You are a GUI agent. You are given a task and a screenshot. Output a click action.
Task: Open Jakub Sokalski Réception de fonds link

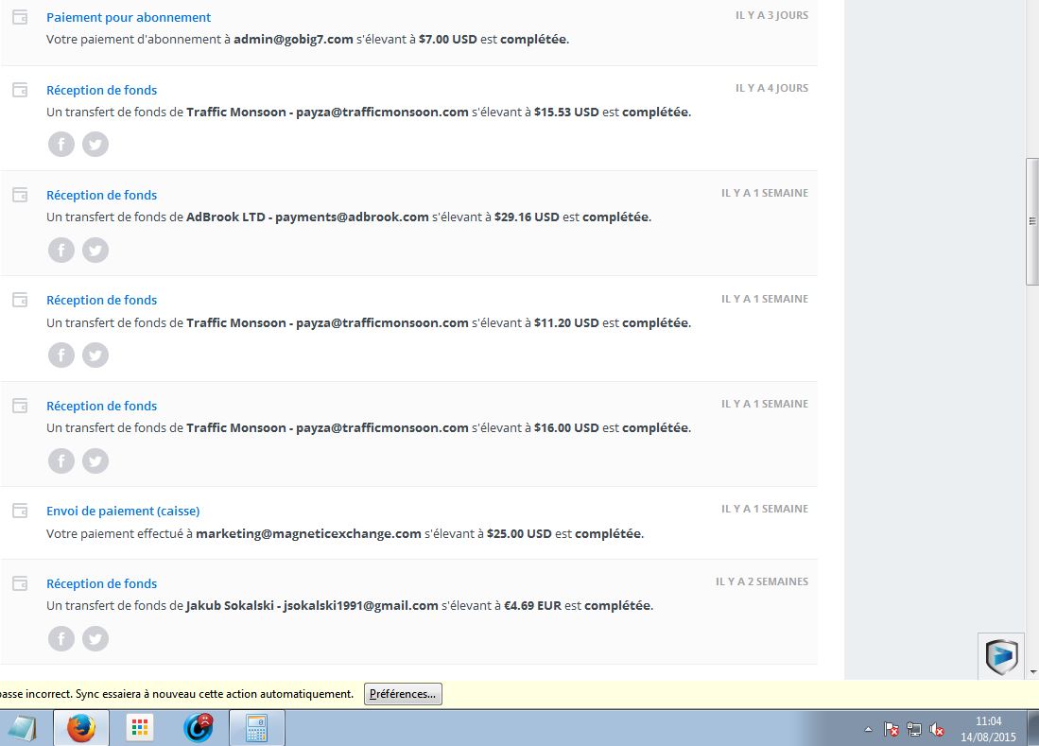pyautogui.click(x=101, y=583)
